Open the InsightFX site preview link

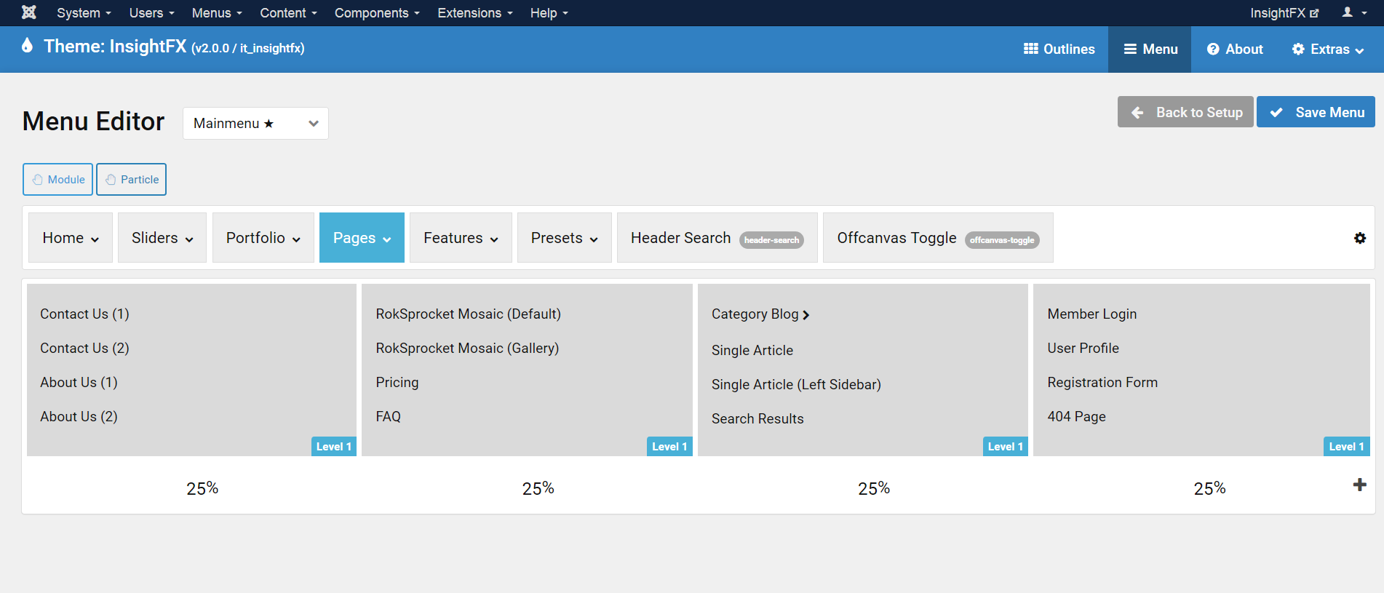point(1284,12)
